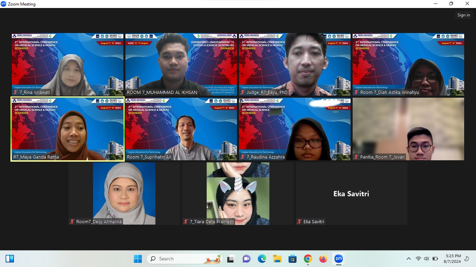Screen dimensions: 476x267
Task: Click the speaker volume tray icon
Action: [x=427, y=259]
